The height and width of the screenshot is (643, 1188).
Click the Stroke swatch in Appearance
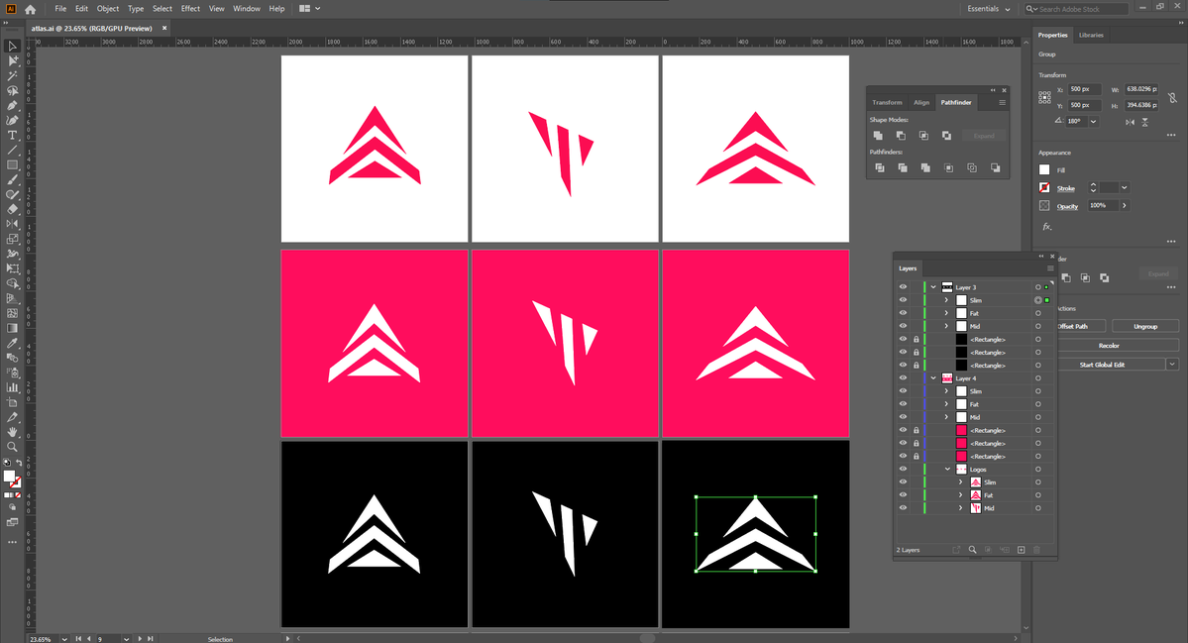pyautogui.click(x=1044, y=188)
